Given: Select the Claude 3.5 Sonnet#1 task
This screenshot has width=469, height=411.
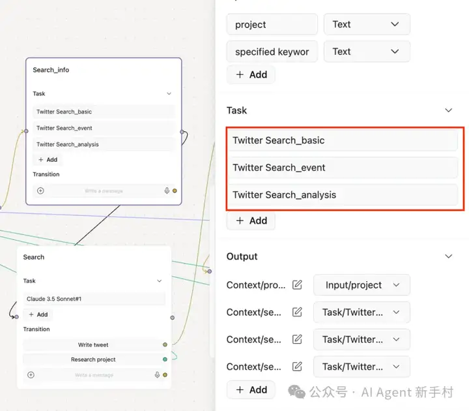Looking at the screenshot, I should pyautogui.click(x=94, y=299).
